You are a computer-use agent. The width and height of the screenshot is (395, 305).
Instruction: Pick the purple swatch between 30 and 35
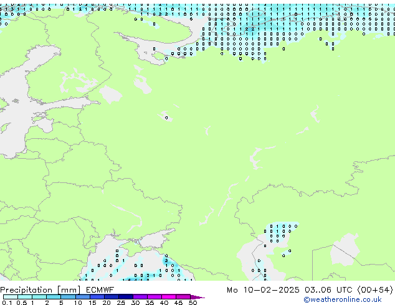pyautogui.click(x=140, y=297)
